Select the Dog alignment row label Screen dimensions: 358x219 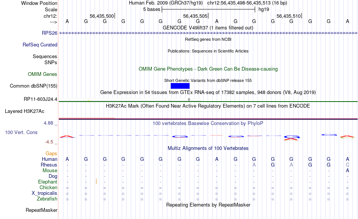pos(53,176)
